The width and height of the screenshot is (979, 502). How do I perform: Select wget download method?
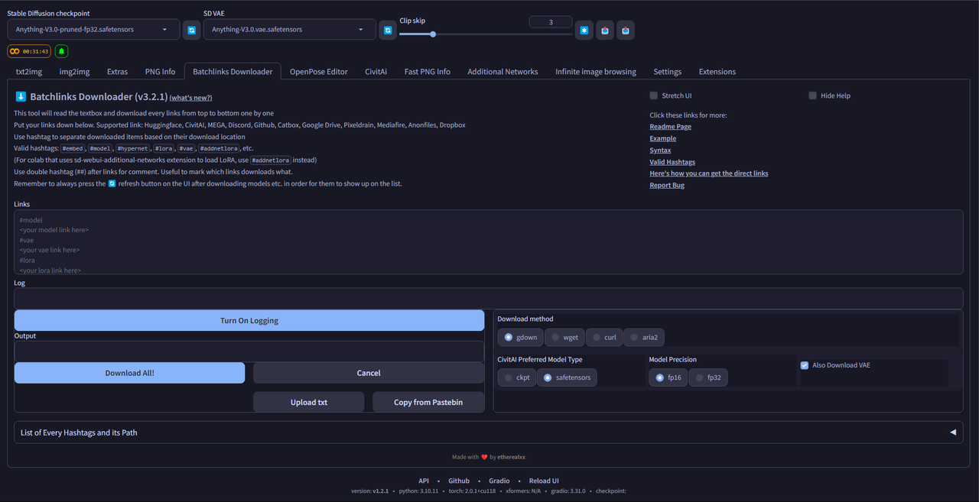coord(565,337)
